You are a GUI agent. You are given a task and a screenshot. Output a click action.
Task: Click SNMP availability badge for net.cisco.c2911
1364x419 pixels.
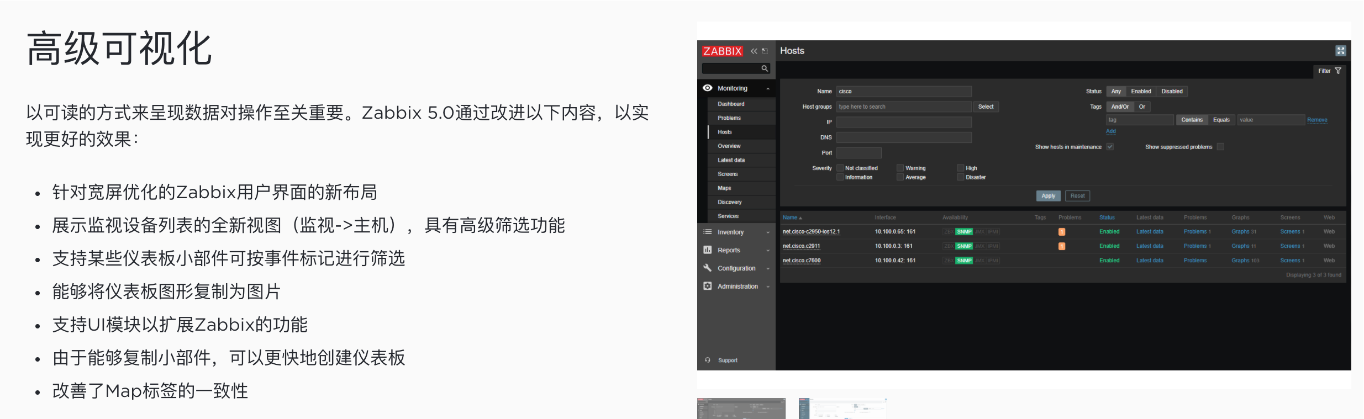pyautogui.click(x=964, y=246)
